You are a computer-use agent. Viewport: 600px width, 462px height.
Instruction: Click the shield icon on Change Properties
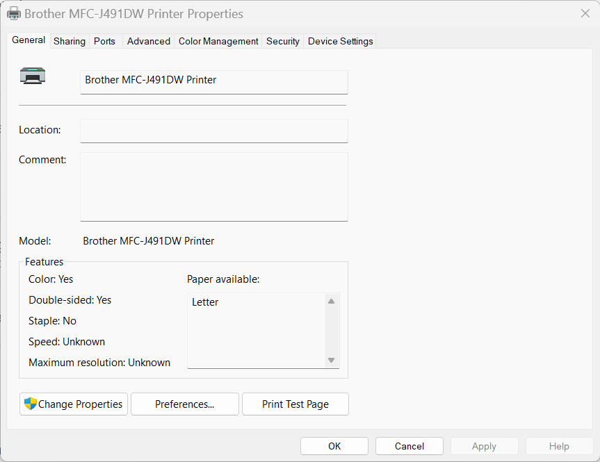(x=30, y=404)
